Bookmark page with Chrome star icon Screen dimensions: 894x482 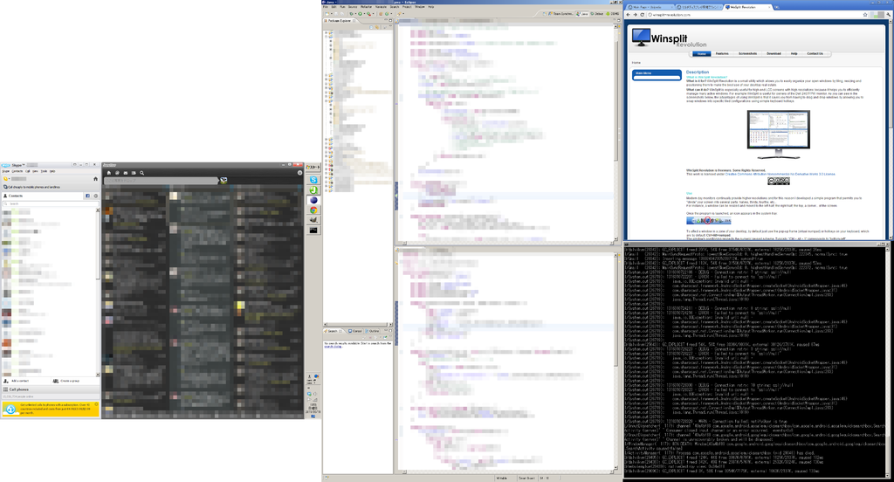pos(865,15)
